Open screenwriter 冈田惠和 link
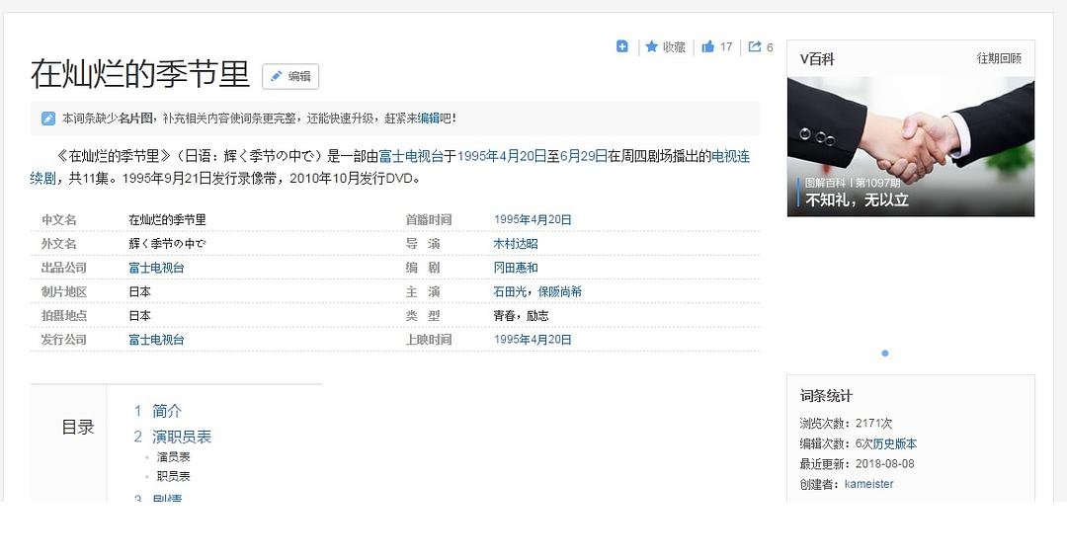The width and height of the screenshot is (1067, 558). [x=516, y=268]
